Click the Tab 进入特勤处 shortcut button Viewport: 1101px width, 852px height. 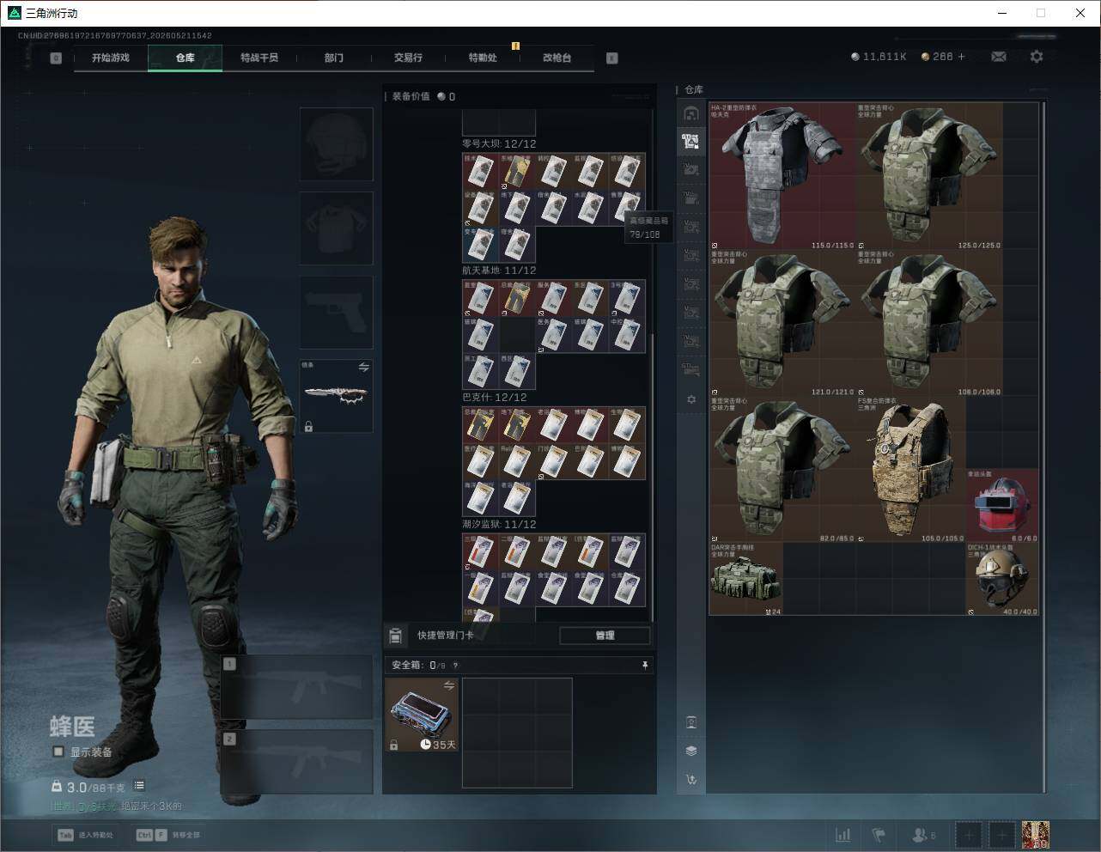pyautogui.click(x=85, y=835)
